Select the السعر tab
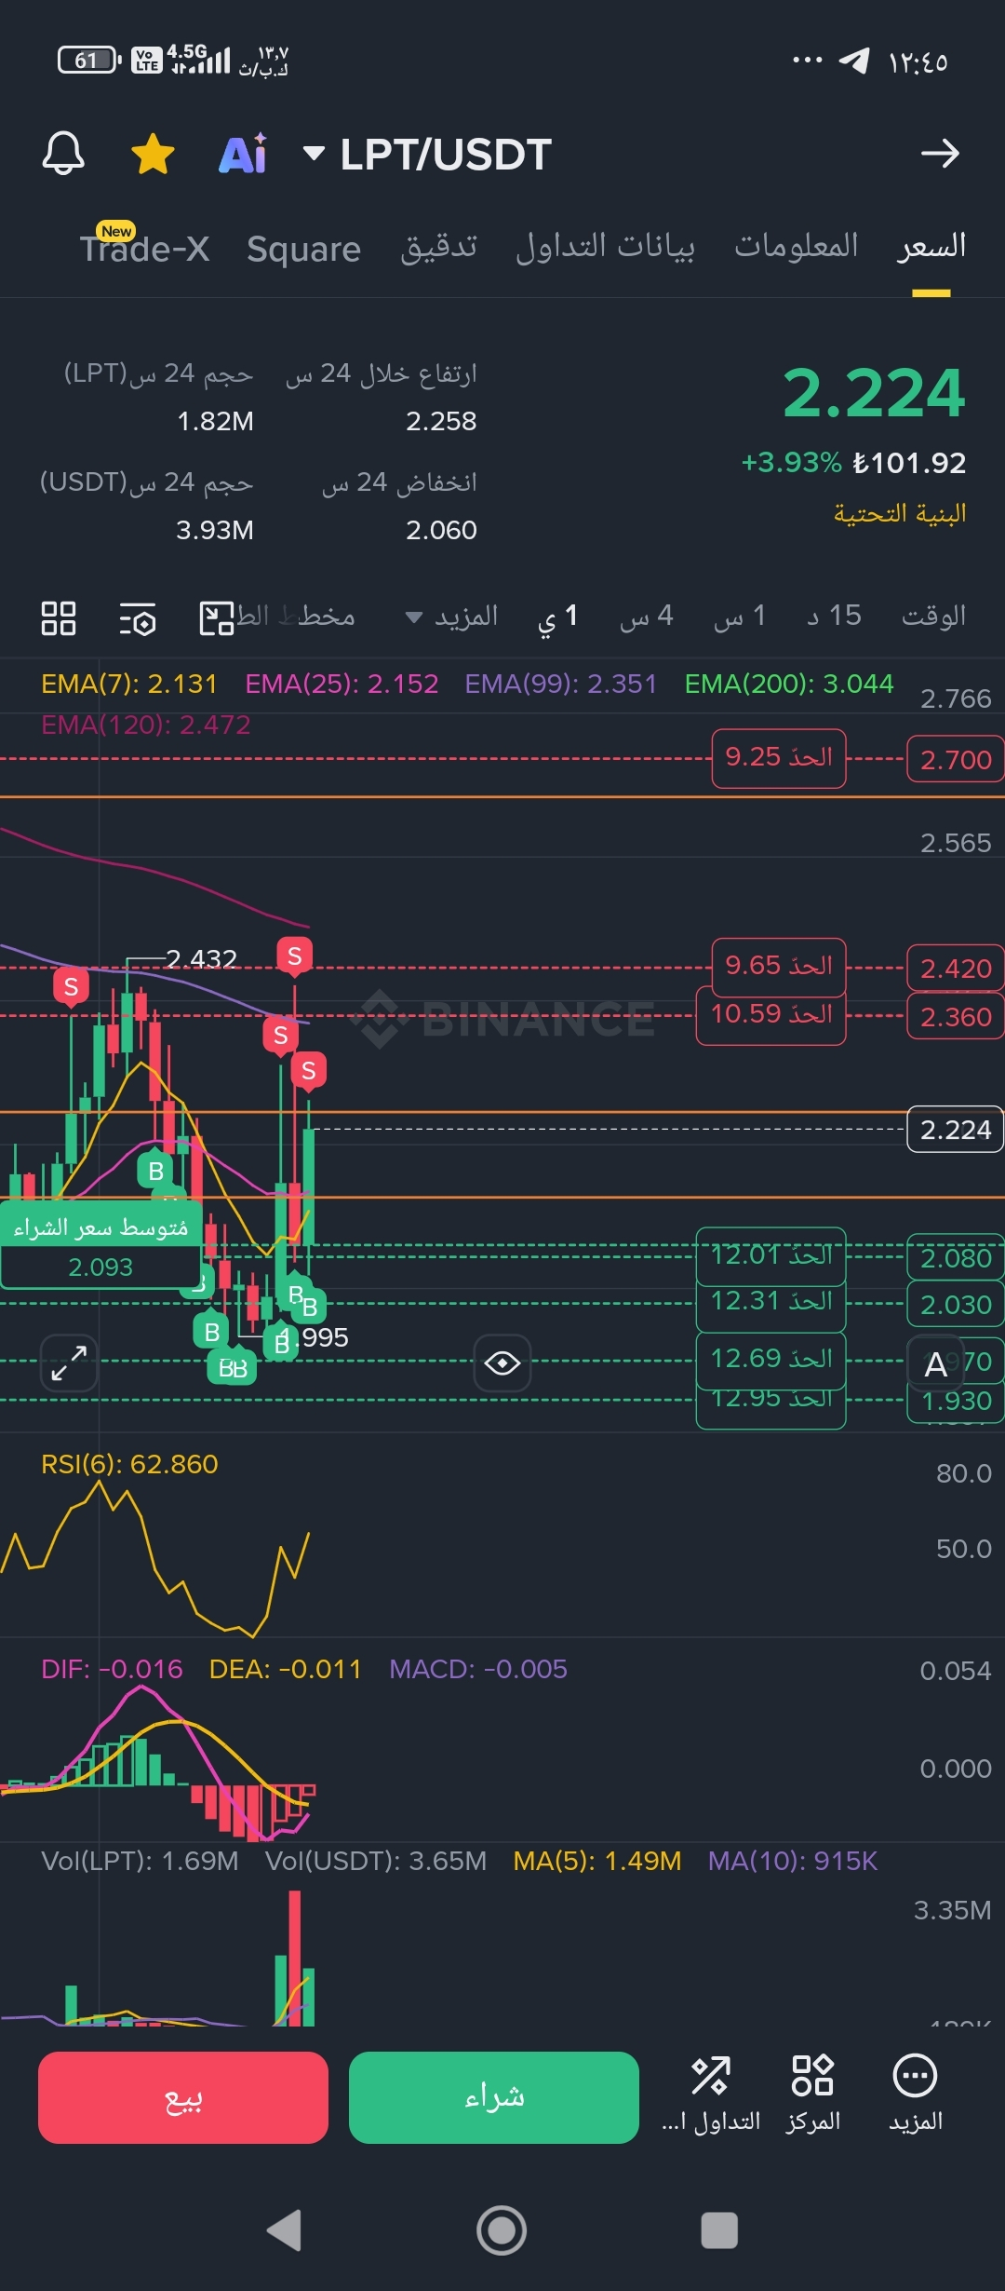Screen dimensions: 1005x2291 coord(931,246)
